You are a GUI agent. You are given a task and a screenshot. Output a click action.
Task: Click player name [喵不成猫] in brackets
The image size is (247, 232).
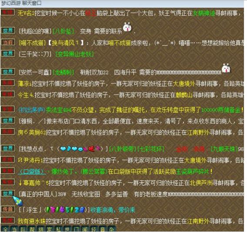(32, 43)
